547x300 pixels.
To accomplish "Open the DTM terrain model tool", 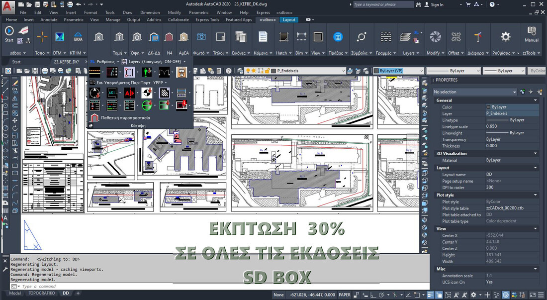I will [60, 37].
